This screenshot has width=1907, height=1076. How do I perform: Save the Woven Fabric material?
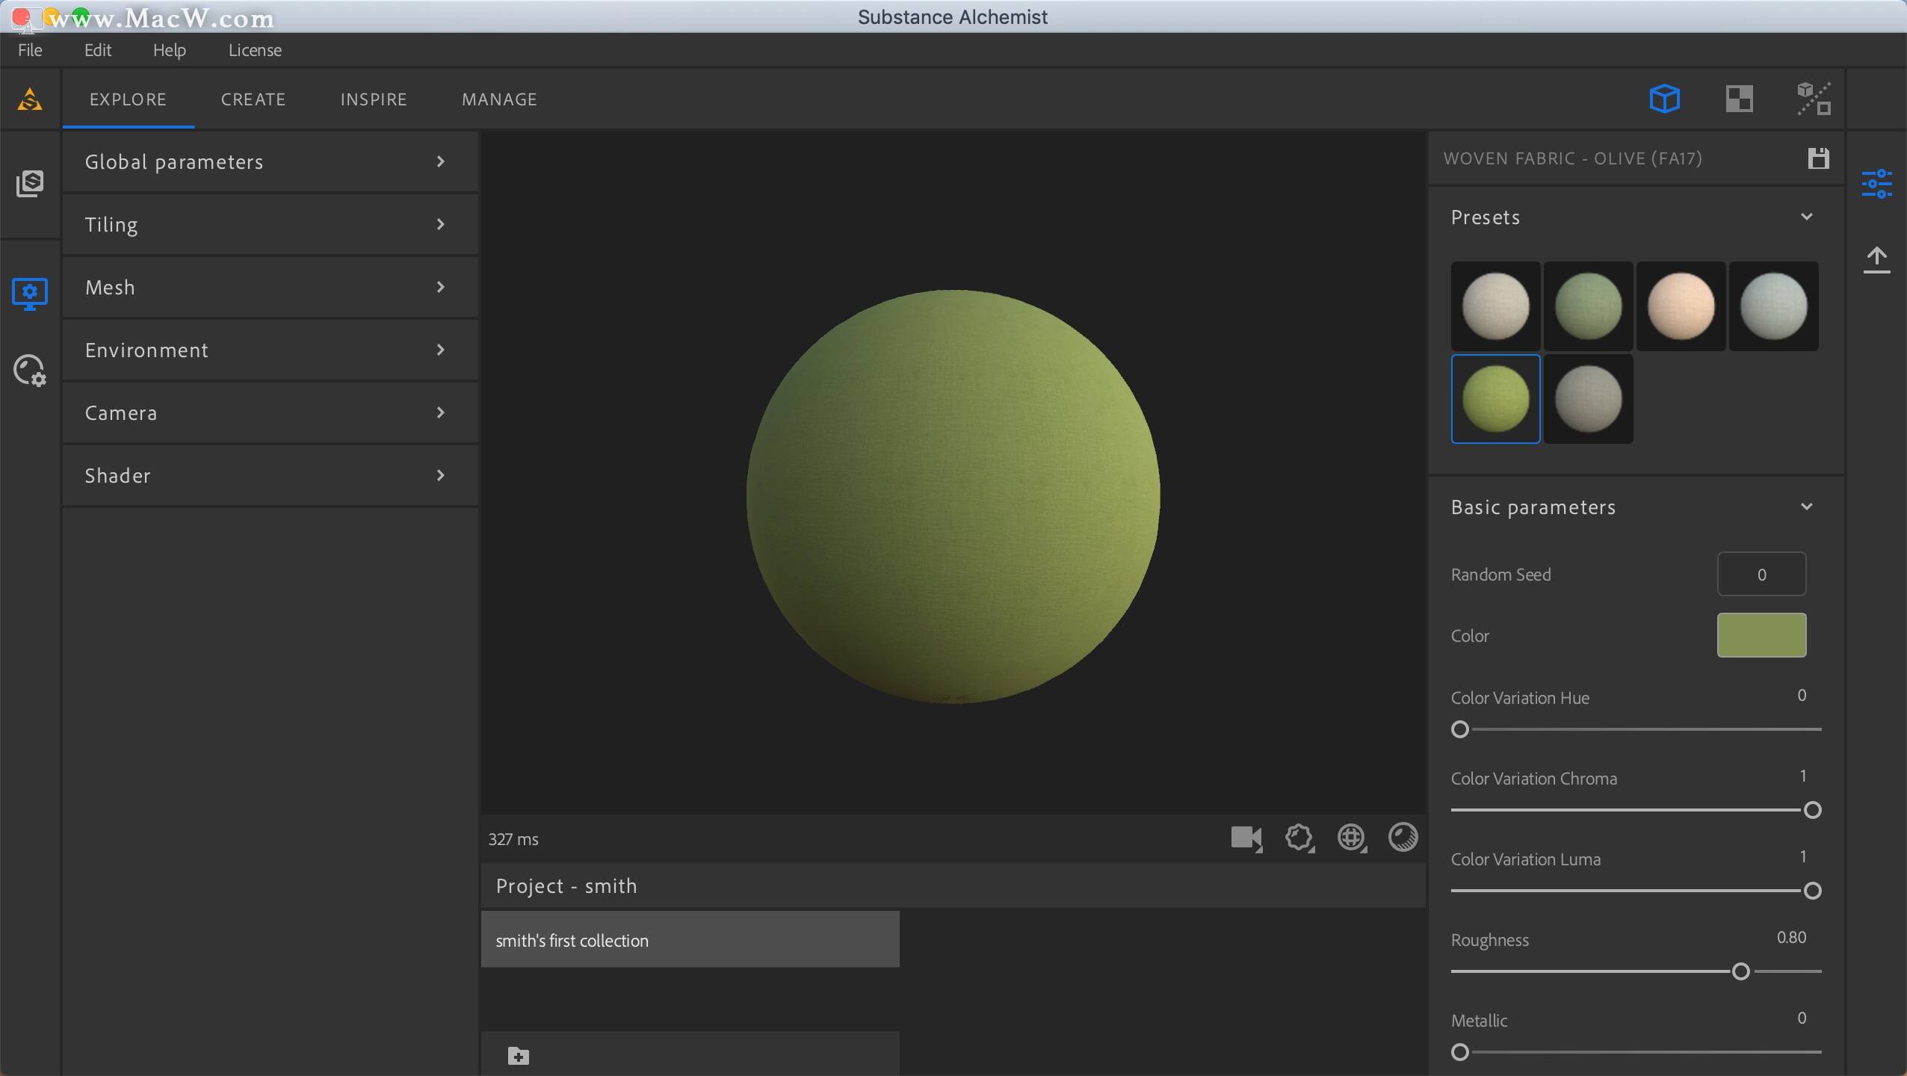pos(1818,158)
